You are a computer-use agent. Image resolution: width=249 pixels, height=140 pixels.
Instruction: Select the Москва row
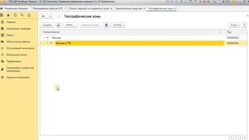pos(144,38)
